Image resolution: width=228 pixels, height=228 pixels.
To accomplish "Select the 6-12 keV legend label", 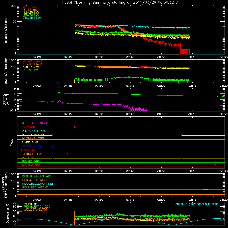I will 30,10.
